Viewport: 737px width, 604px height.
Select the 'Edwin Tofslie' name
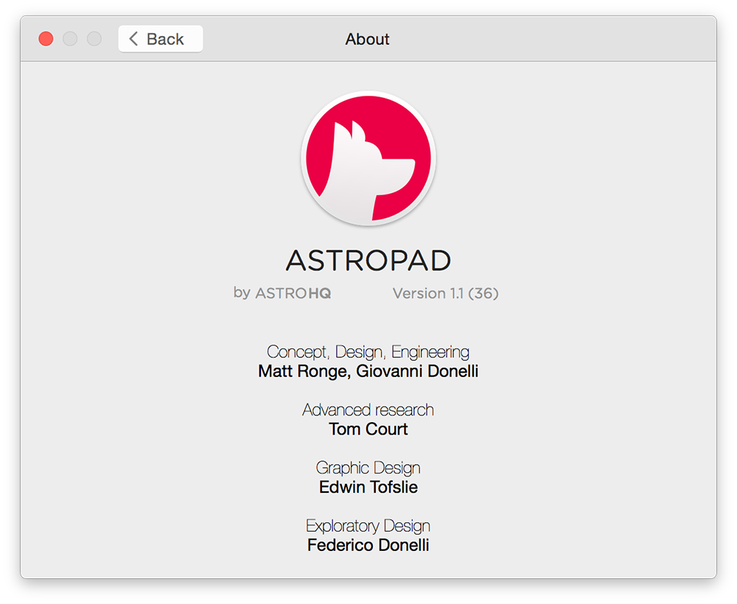[x=368, y=487]
